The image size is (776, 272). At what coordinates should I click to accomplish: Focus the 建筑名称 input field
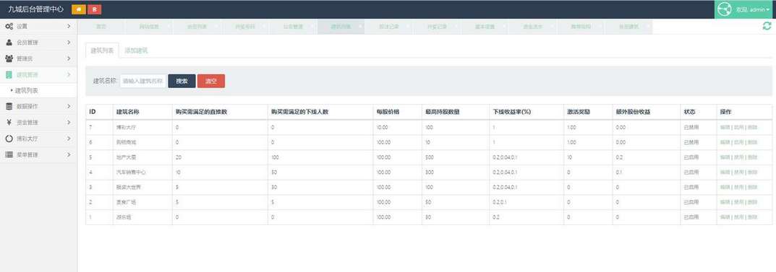tap(143, 81)
